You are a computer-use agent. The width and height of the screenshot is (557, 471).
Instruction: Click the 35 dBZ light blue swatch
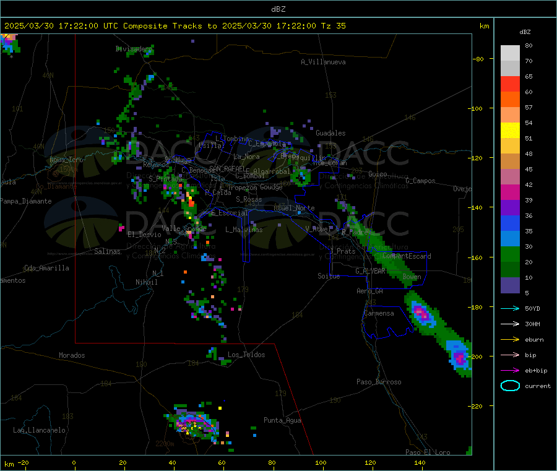[510, 239]
